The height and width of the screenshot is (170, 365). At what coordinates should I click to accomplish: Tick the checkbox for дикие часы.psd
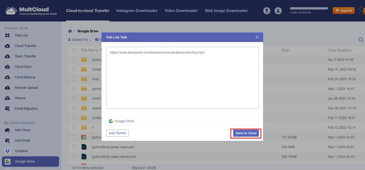point(74,147)
